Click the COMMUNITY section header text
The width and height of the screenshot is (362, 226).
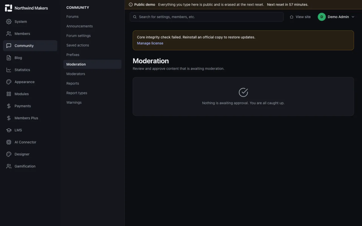click(x=78, y=8)
